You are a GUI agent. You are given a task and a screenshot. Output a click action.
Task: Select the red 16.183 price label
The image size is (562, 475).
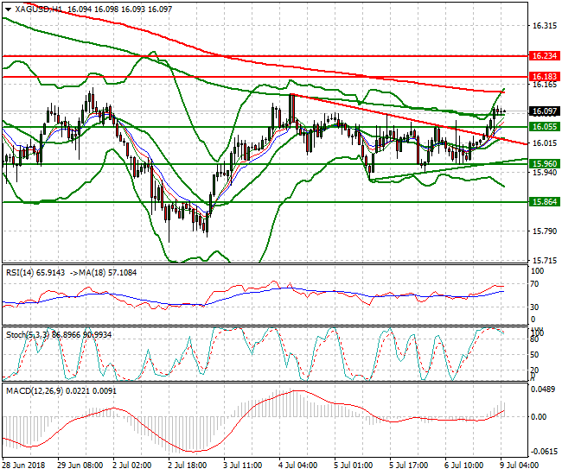[545, 77]
